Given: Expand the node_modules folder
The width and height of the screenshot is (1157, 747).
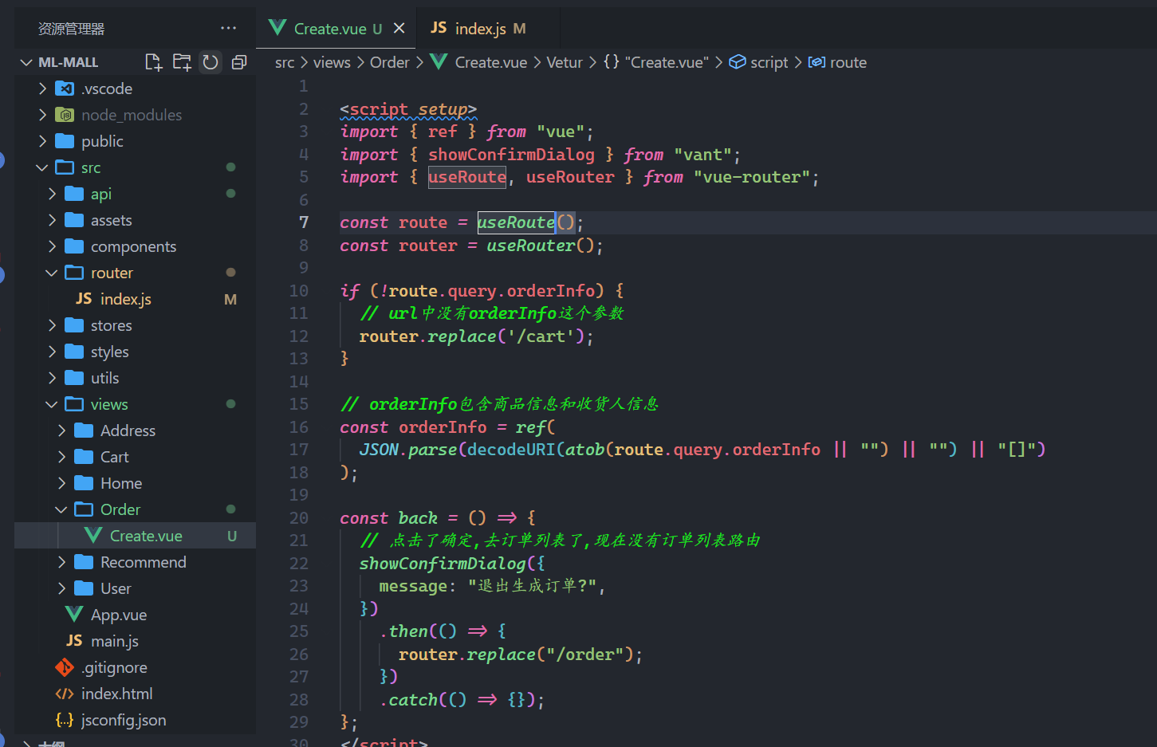Looking at the screenshot, I should pos(42,115).
